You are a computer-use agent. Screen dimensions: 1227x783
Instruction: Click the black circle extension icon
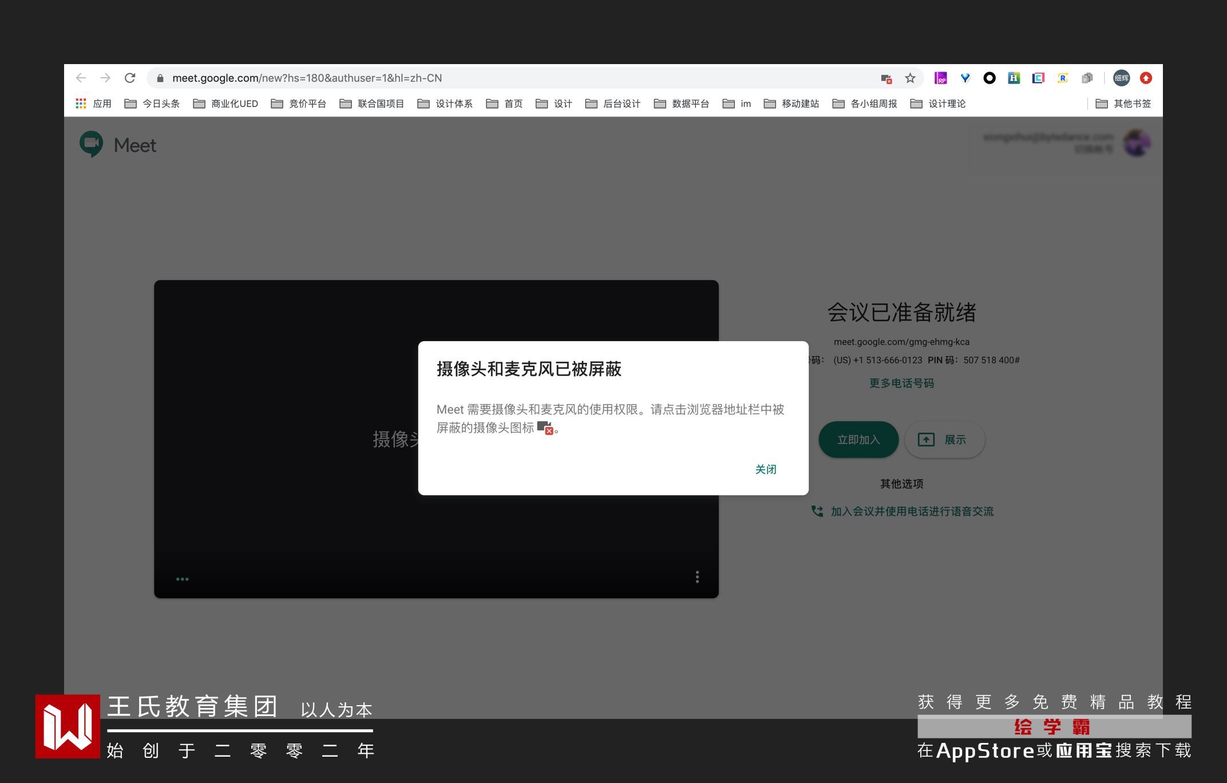tap(989, 78)
